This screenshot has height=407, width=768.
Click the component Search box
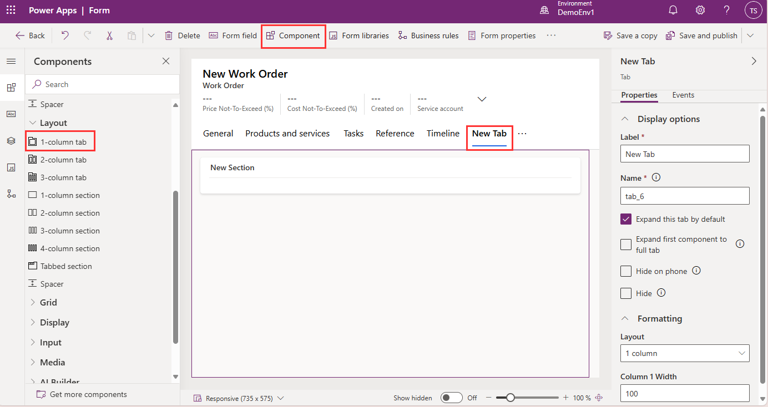coord(102,84)
